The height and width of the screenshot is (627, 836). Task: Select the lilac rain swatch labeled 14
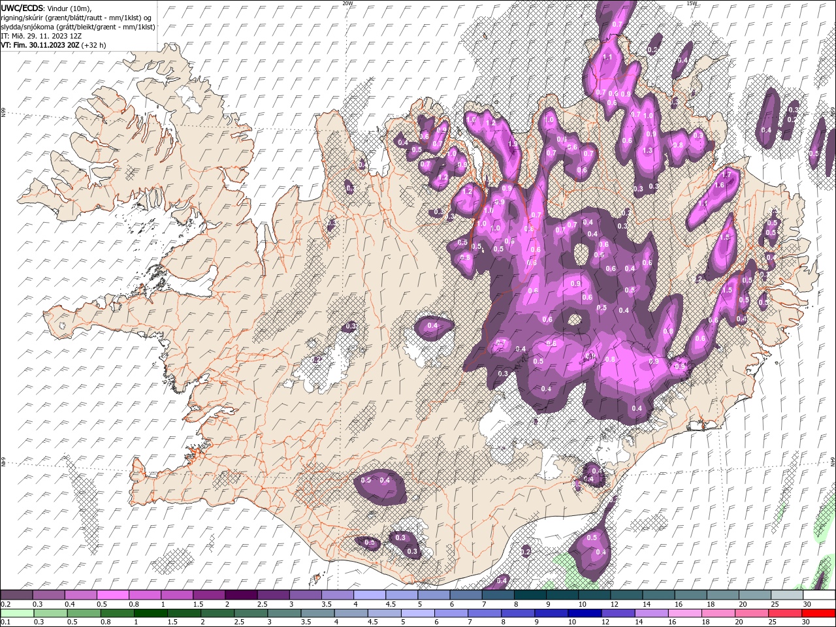pyautogui.click(x=651, y=613)
